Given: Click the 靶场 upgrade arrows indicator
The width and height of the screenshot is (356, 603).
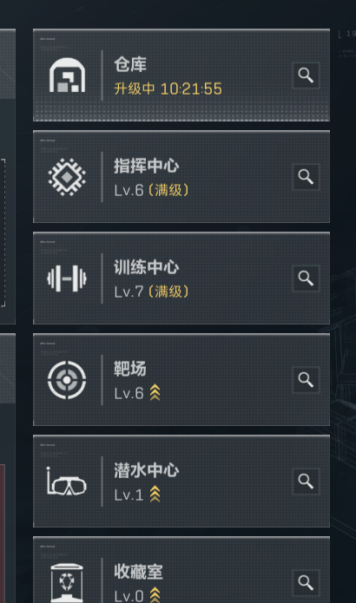Looking at the screenshot, I should 155,393.
